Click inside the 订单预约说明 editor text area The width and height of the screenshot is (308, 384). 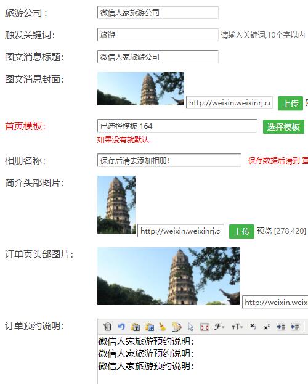pyautogui.click(x=203, y=359)
